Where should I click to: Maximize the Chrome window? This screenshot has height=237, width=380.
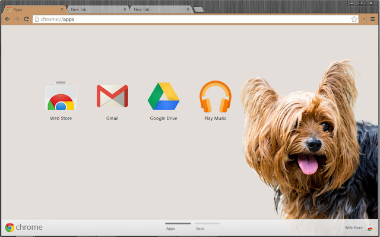tap(360, 3)
